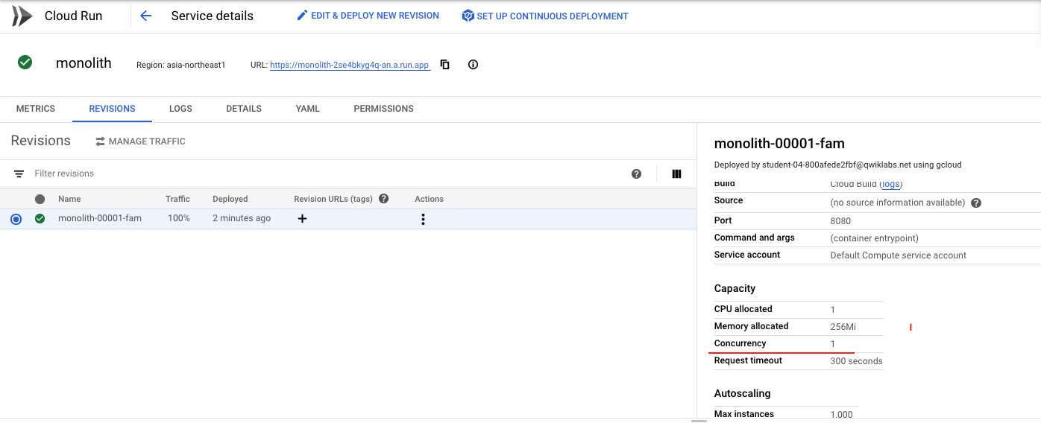
Task: Click the 2 minutes ago deployed value
Action: (x=242, y=218)
